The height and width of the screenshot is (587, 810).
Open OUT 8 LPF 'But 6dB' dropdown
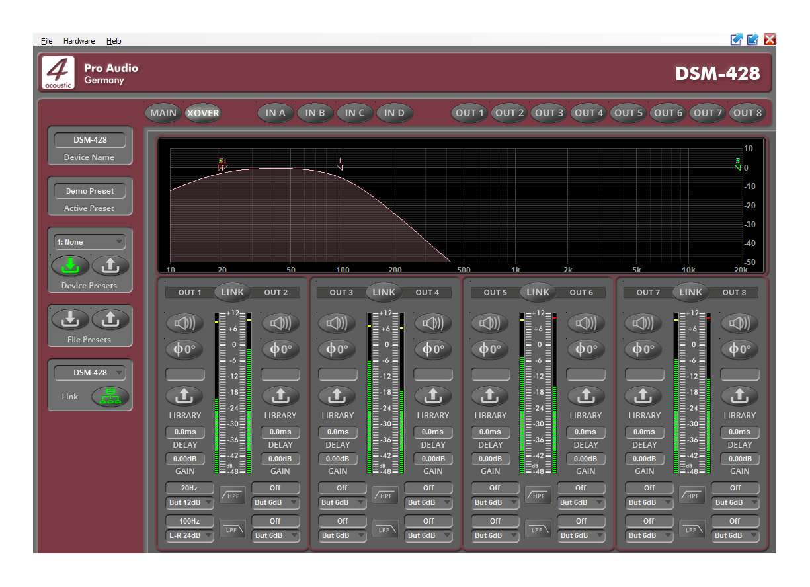click(735, 535)
